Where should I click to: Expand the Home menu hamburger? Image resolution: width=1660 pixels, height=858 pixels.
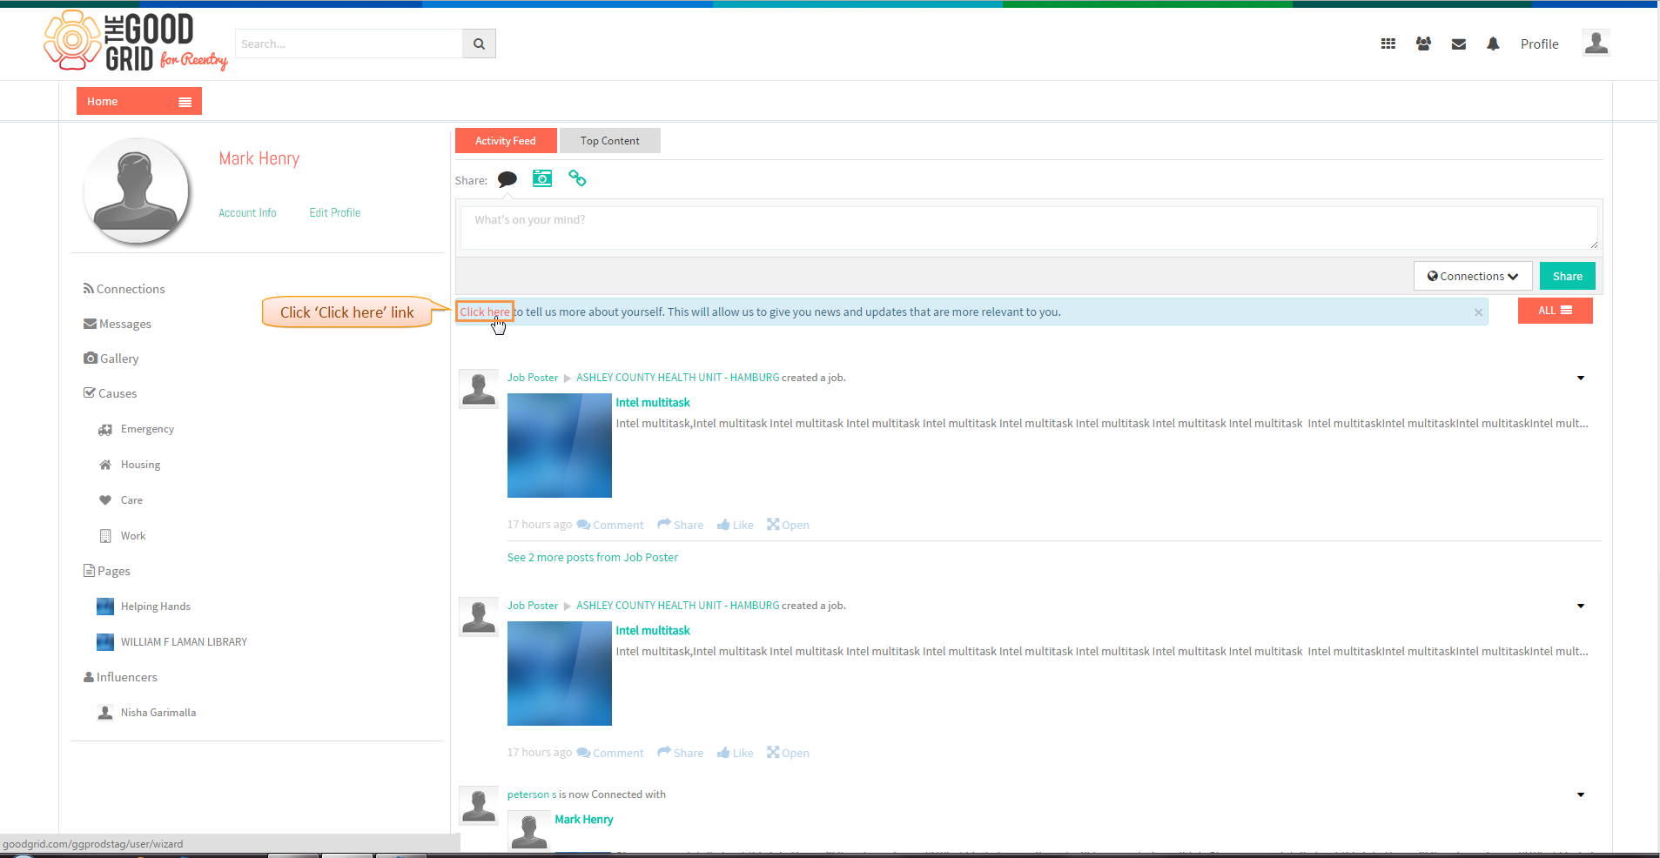coord(185,102)
